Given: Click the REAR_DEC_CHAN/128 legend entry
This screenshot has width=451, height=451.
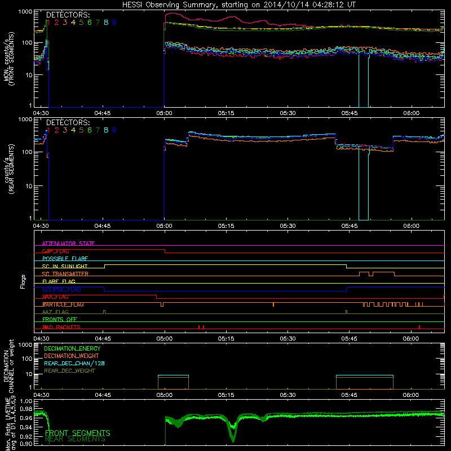Looking at the screenshot, I should [74, 364].
